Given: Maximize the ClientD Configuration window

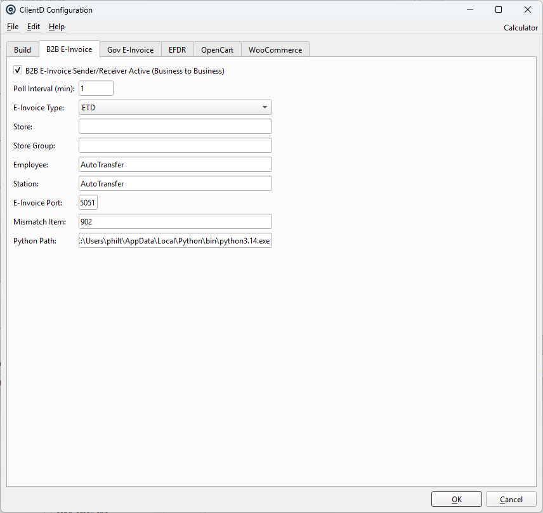Looking at the screenshot, I should click(x=499, y=10).
